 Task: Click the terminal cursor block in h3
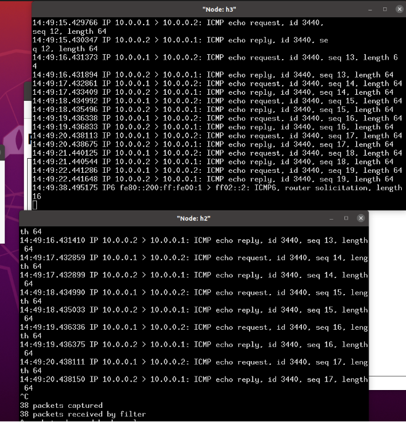pyautogui.click(x=35, y=205)
